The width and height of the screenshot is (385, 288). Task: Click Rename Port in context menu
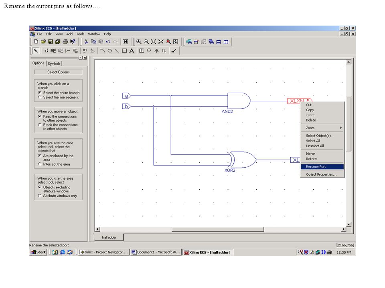pos(322,166)
